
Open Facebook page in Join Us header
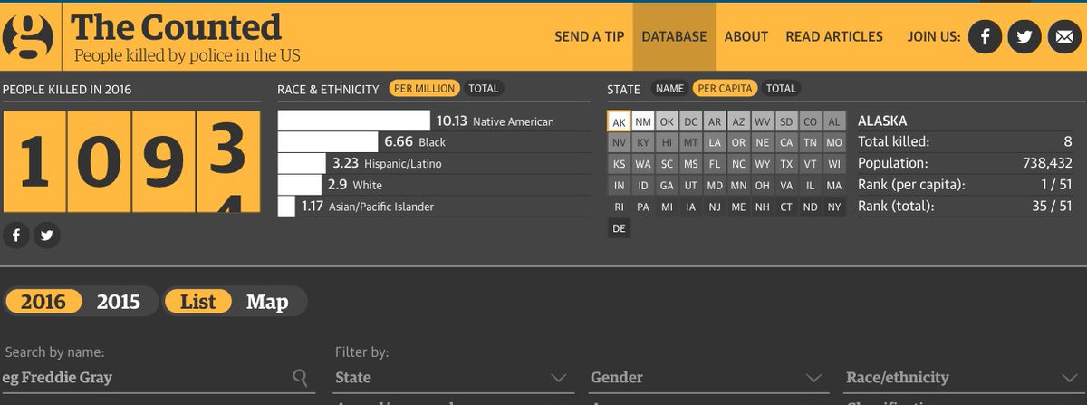pyautogui.click(x=986, y=37)
